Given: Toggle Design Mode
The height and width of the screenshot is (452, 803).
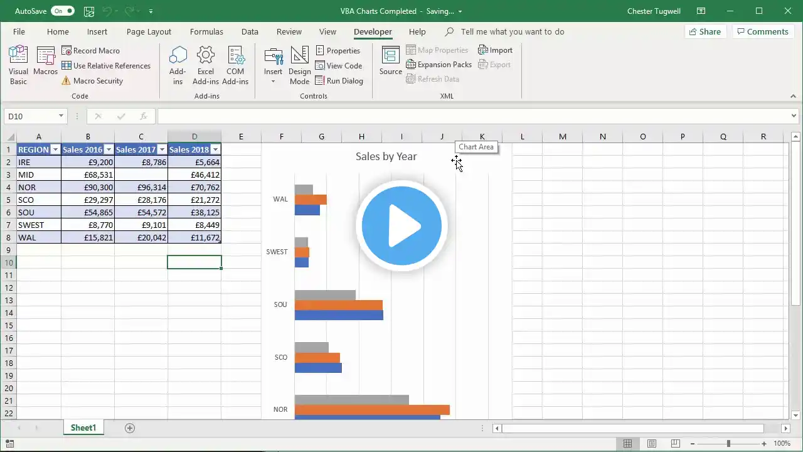Looking at the screenshot, I should coord(299,65).
